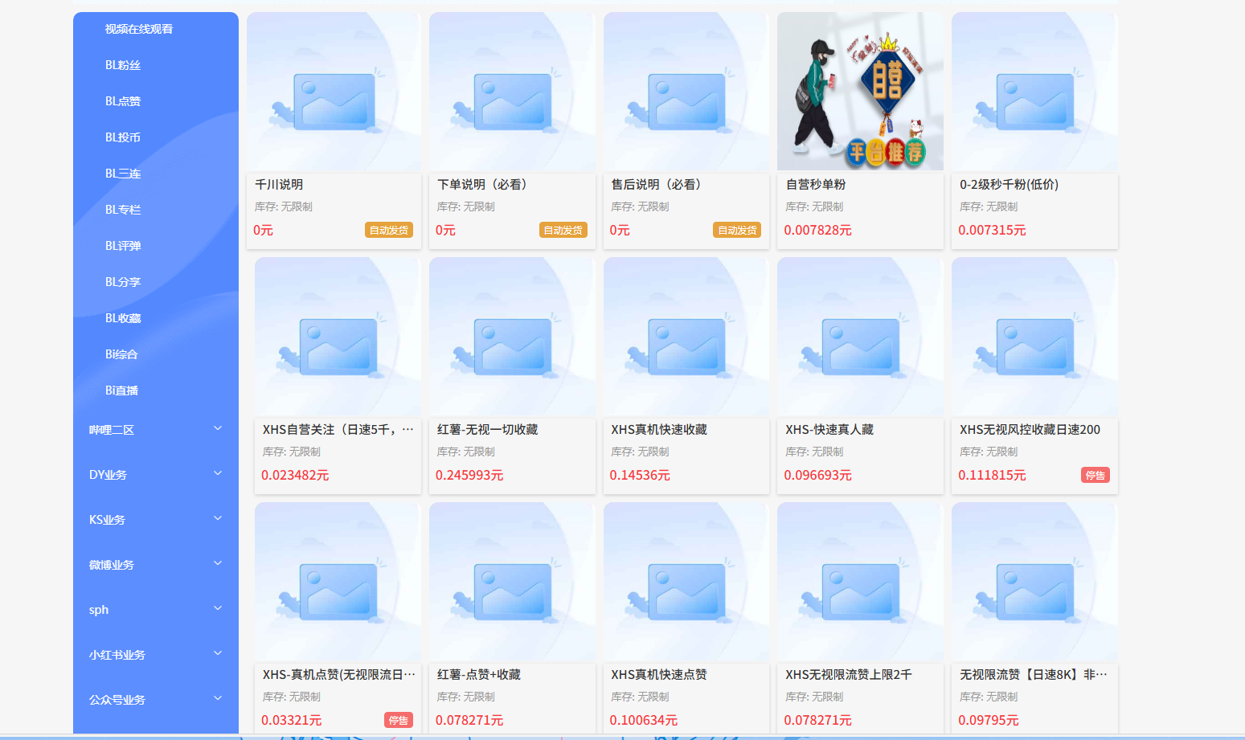Open the XHS真机快速收藏 product thumbnail
This screenshot has height=740, width=1245.
686,337
